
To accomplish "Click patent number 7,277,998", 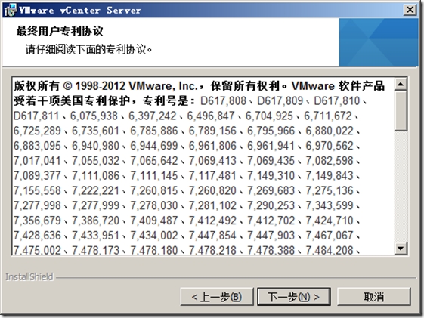I will point(37,205).
